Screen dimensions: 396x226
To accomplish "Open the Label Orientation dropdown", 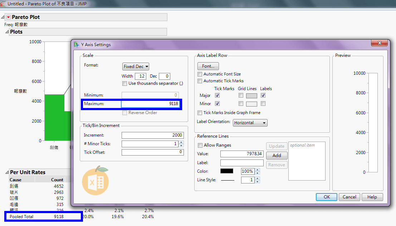I will [250, 123].
